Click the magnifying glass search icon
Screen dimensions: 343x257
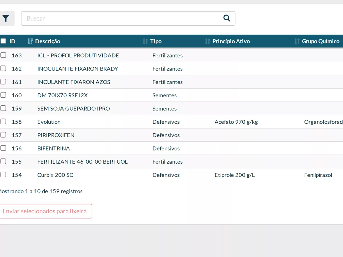tap(227, 18)
